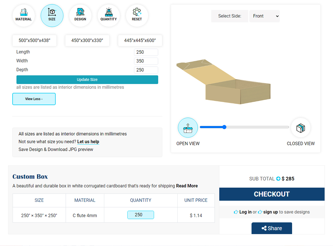This screenshot has height=246, width=333.
Task: Click the Reset icon
Action: tap(137, 15)
